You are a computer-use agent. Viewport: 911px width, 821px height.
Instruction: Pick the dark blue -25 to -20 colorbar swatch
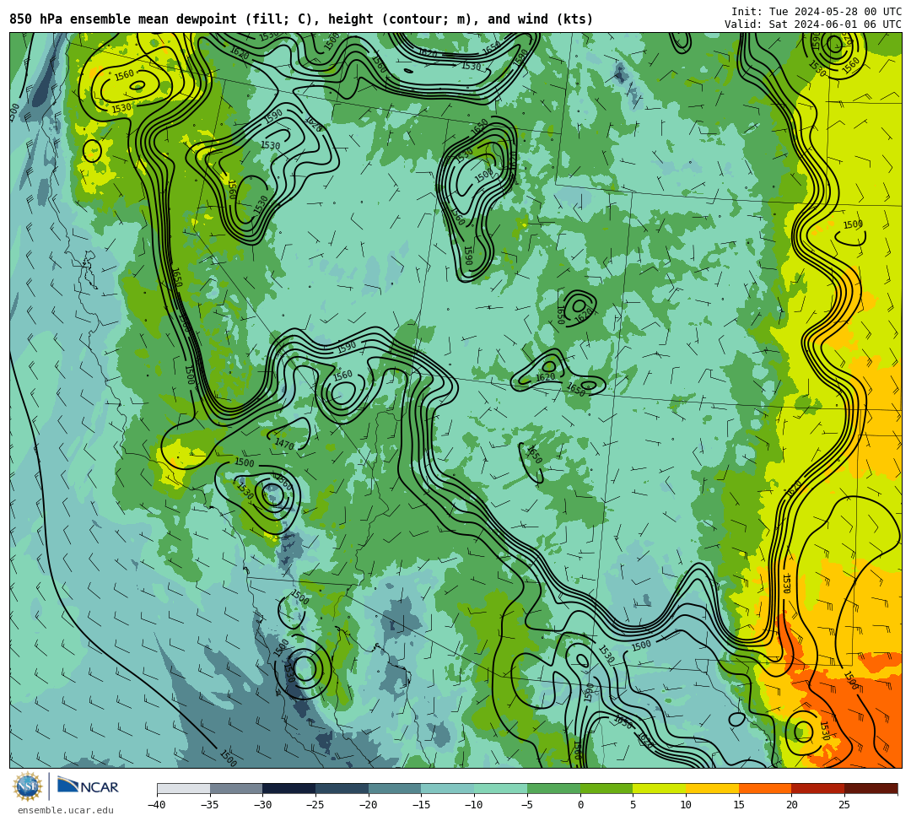[342, 788]
